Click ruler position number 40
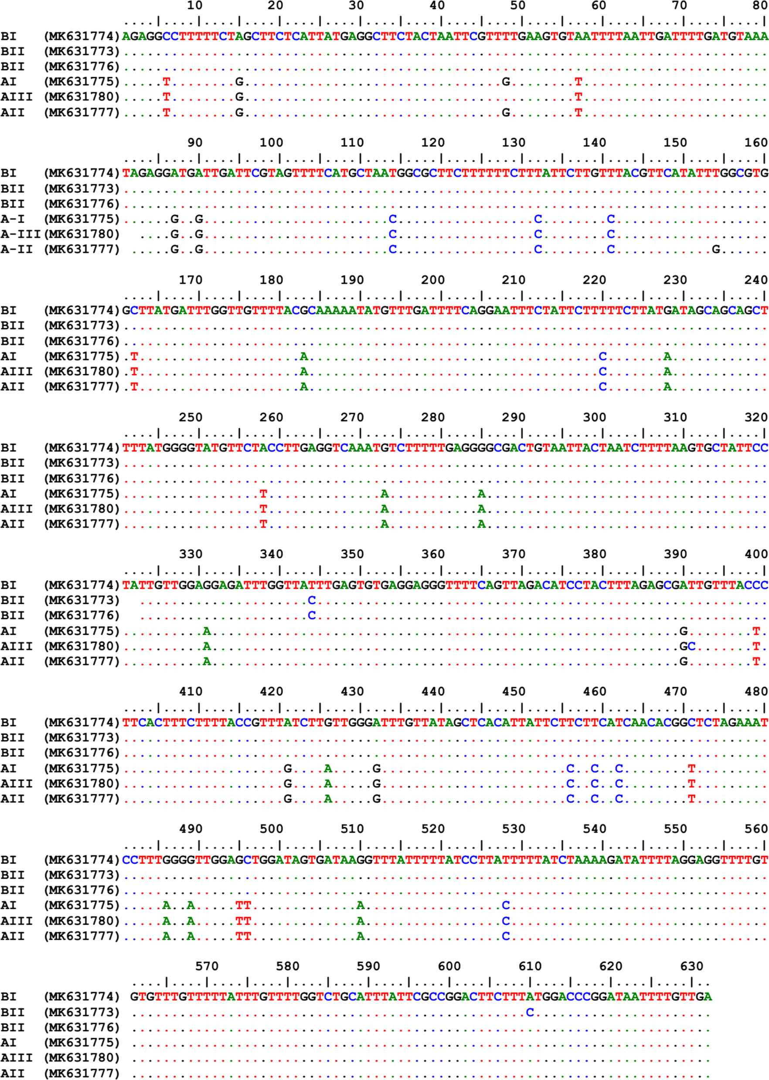 point(437,5)
